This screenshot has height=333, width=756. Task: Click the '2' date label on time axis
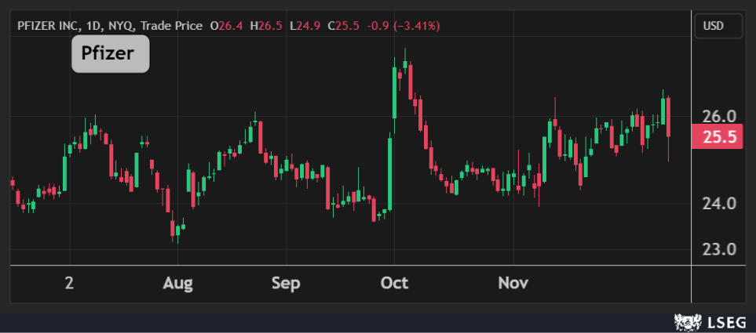point(70,283)
